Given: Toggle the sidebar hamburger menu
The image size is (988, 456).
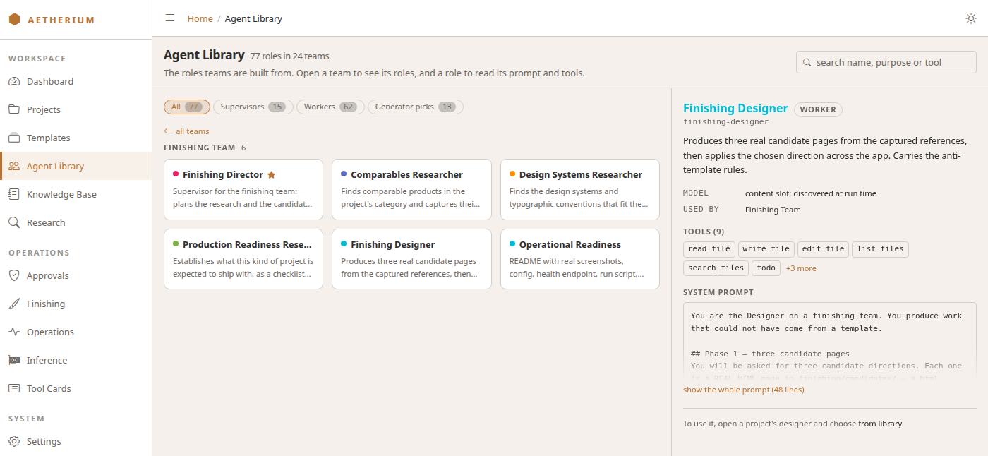Looking at the screenshot, I should click(170, 18).
